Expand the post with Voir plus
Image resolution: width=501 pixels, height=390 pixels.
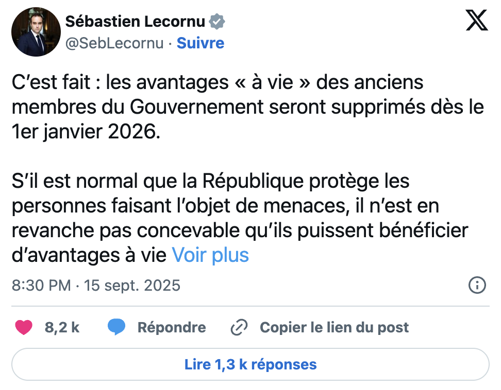point(211,255)
